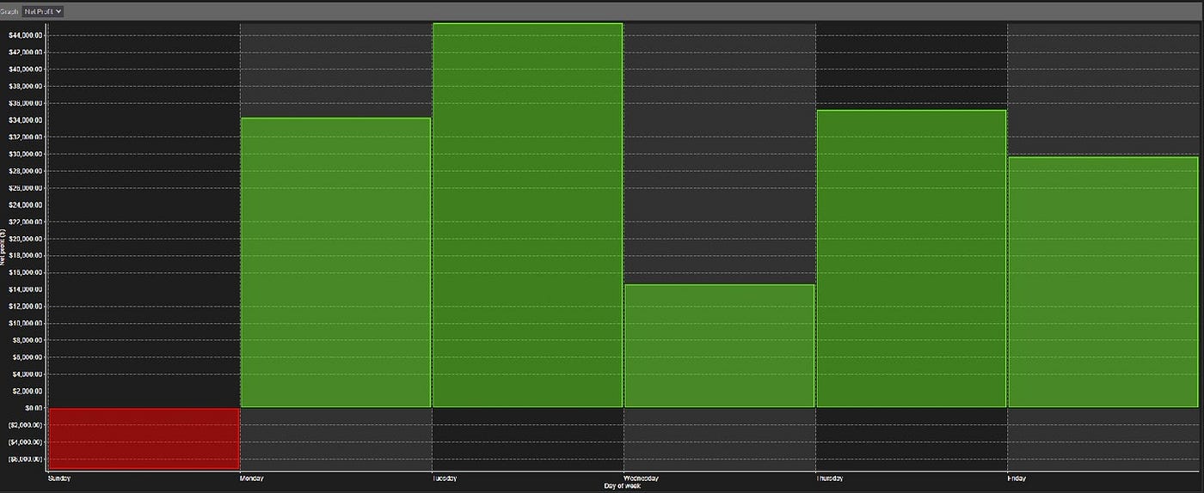Click the Thursday axis label
Screen dimensions: 1204x493
831,478
